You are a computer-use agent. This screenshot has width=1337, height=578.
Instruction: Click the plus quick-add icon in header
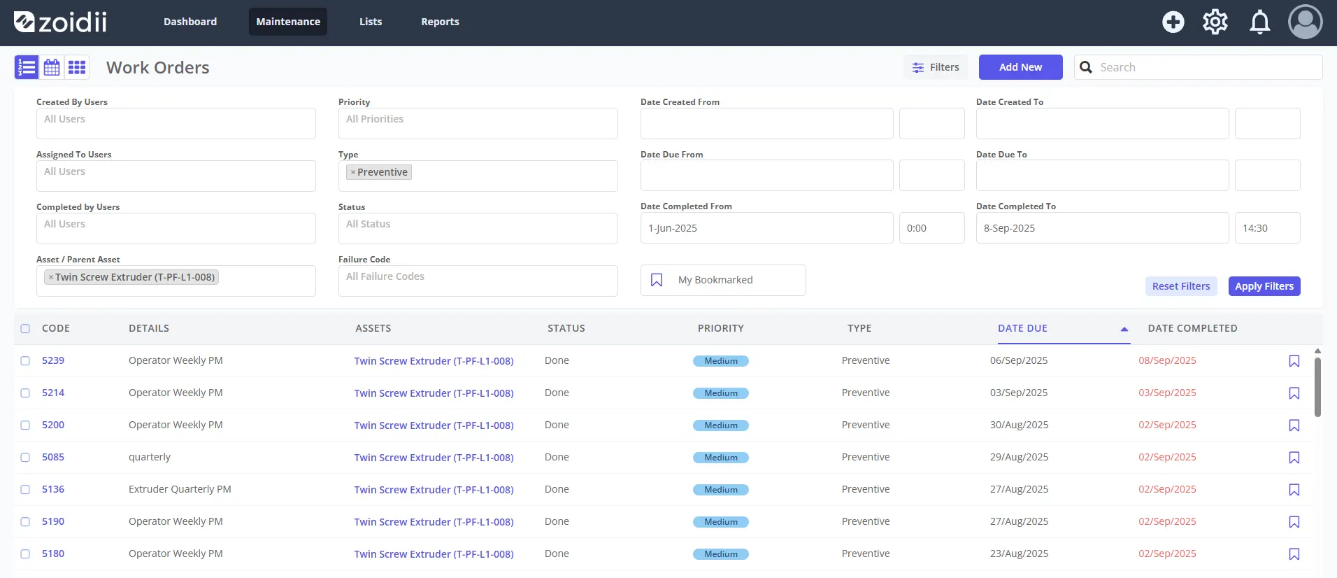tap(1173, 22)
